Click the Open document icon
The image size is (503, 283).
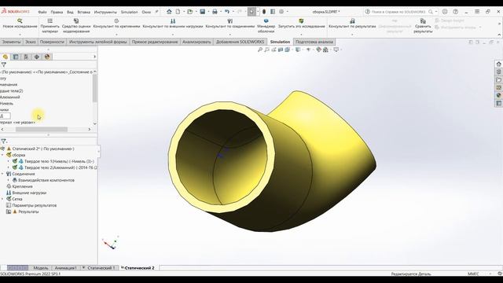coord(190,12)
